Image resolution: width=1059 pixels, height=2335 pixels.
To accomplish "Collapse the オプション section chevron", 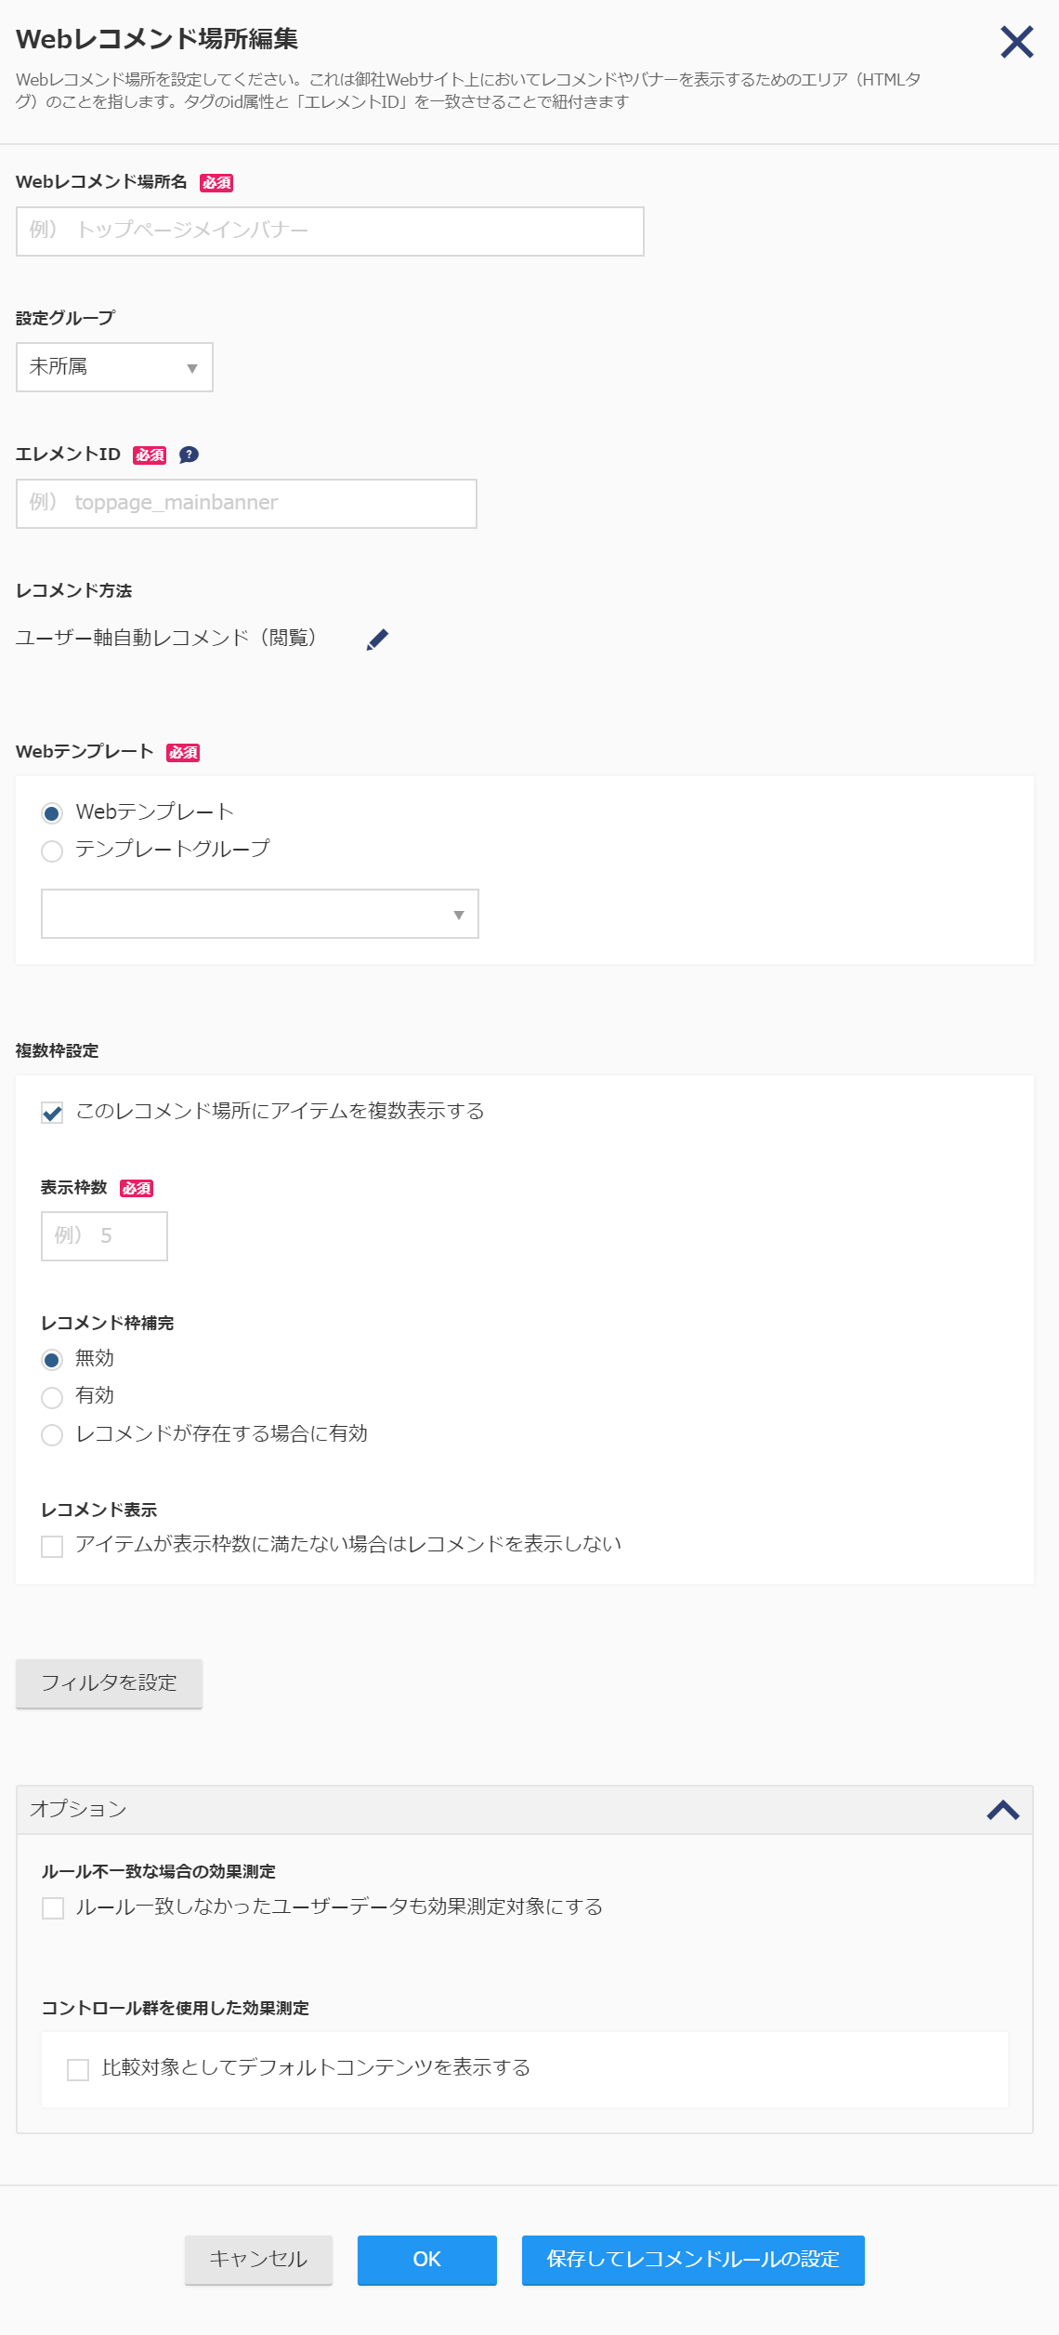I will click(x=1003, y=1809).
